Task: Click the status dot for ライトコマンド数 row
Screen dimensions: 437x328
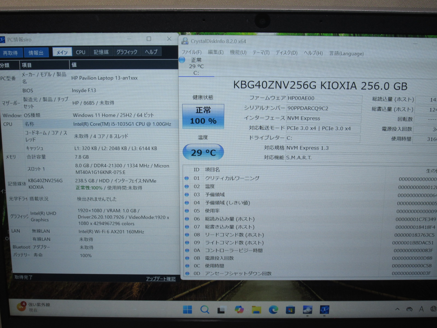Action: [x=187, y=242]
